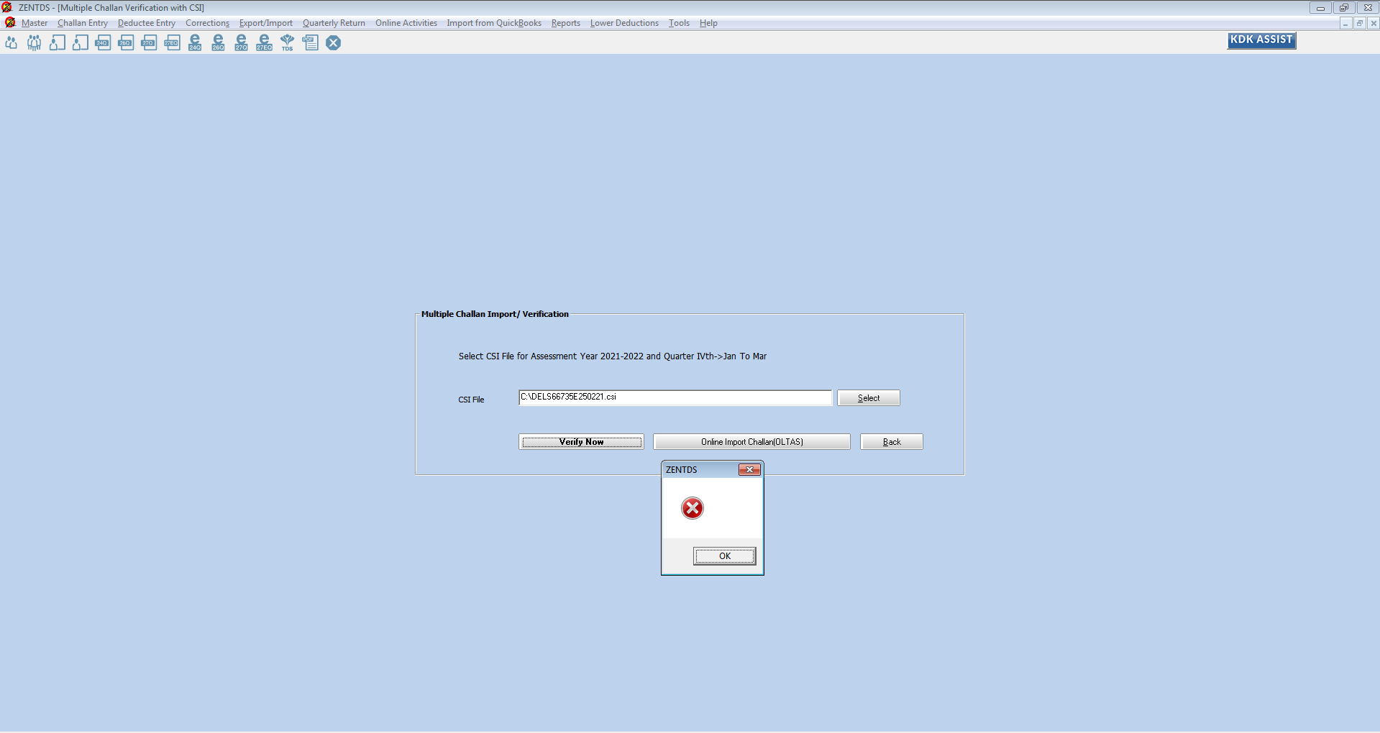This screenshot has height=733, width=1380.
Task: Minimize the inner child window in menu bar
Action: tap(1345, 23)
